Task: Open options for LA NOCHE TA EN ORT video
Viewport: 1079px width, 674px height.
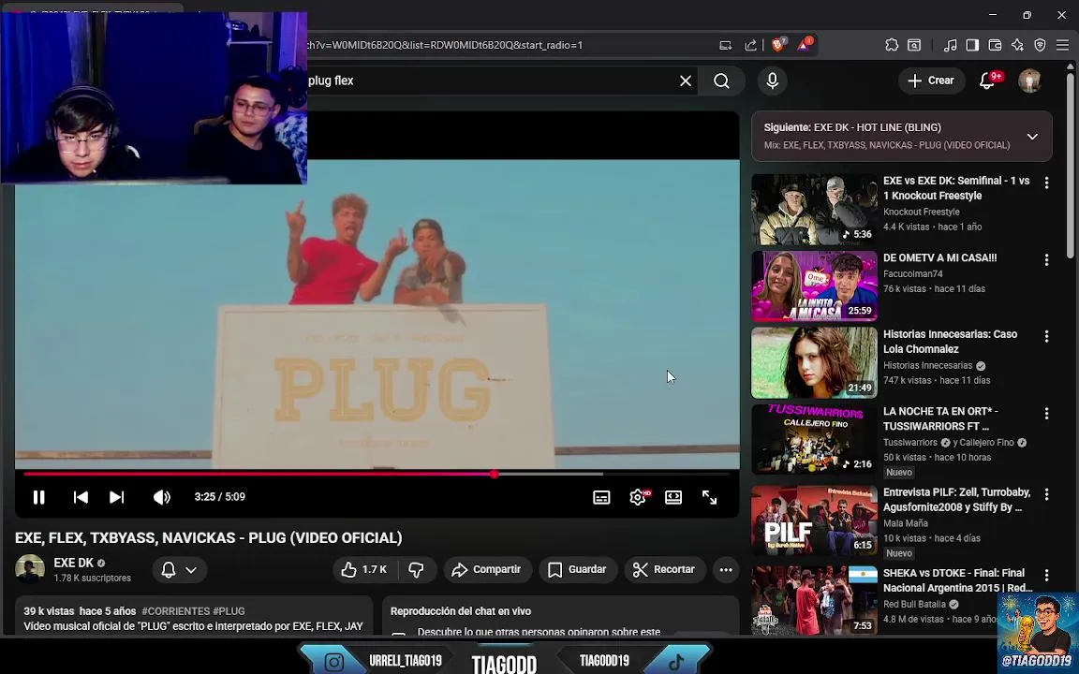Action: tap(1046, 414)
